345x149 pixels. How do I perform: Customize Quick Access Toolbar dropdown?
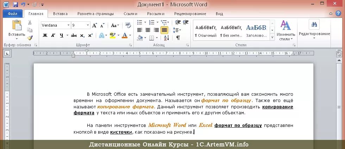point(42,4)
